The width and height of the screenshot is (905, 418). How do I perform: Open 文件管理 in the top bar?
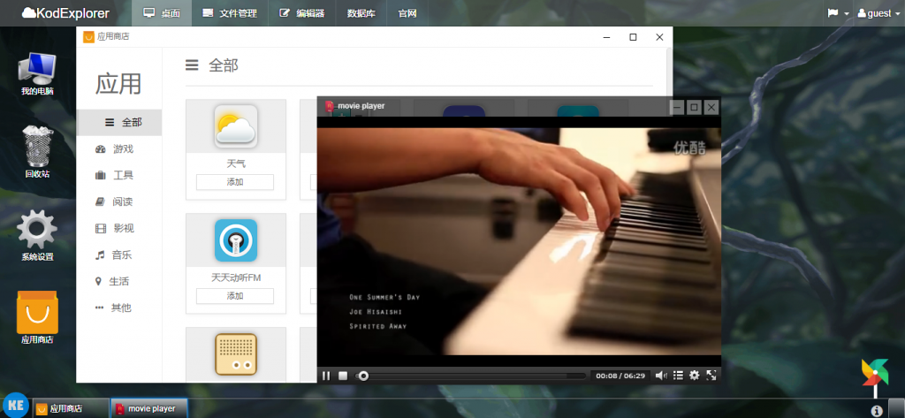click(x=230, y=13)
